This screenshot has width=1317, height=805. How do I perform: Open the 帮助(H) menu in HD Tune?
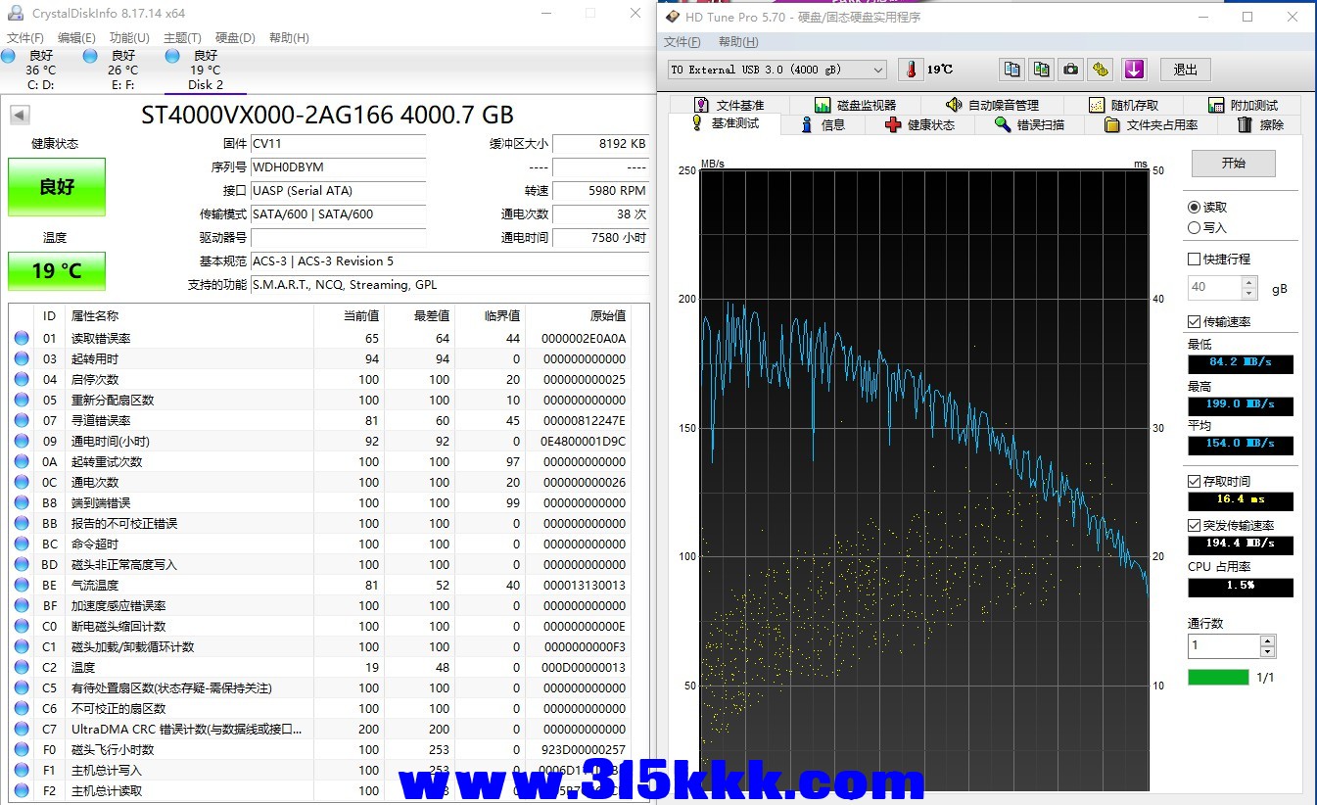[x=738, y=42]
